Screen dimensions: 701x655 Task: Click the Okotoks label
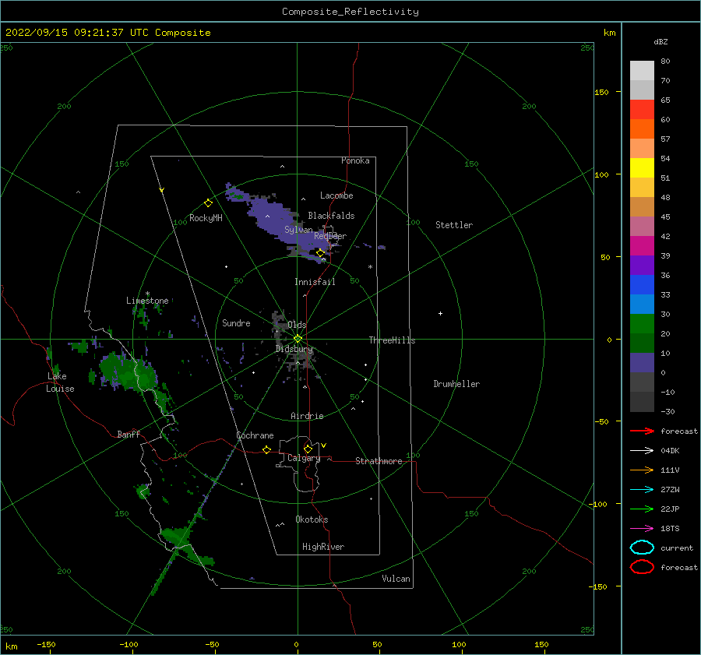coord(312,519)
